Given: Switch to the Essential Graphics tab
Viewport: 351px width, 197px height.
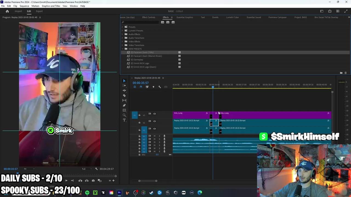Looking at the screenshot, I should click(x=185, y=17).
